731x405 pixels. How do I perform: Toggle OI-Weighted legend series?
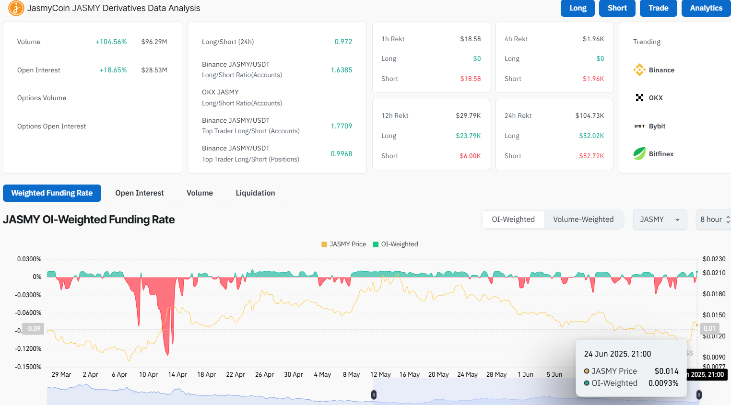point(395,244)
